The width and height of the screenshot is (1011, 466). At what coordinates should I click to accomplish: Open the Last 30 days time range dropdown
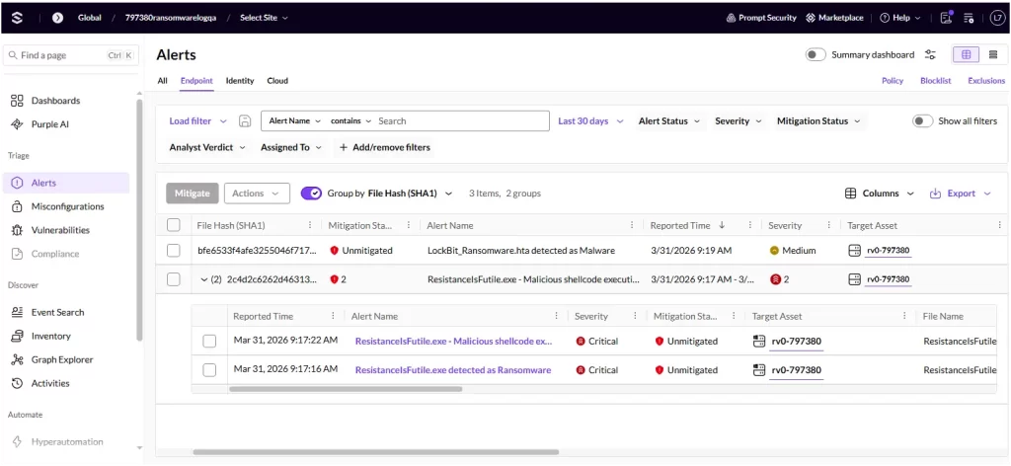coord(590,121)
